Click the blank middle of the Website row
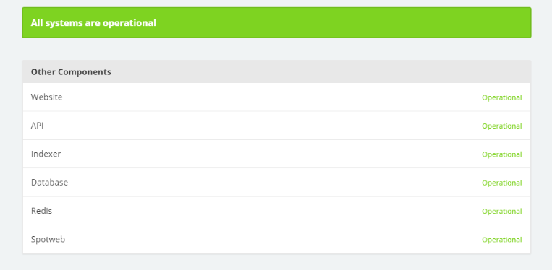Screen dimensions: 552x270 point(271,97)
